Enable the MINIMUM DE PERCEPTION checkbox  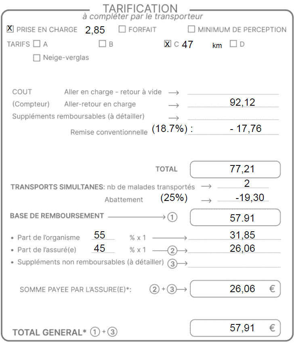click(x=191, y=29)
